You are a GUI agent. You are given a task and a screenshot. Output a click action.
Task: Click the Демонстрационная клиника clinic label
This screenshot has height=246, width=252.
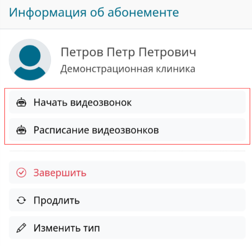click(x=128, y=69)
